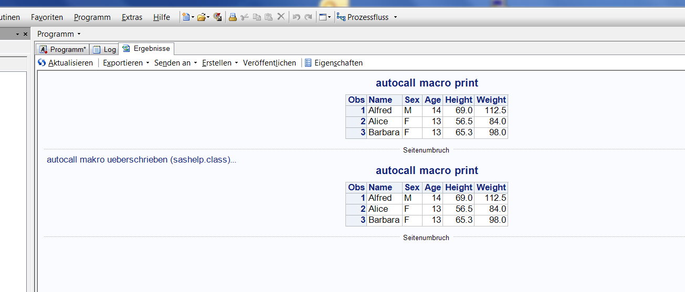Click the Aktualisieren button label

tap(70, 63)
